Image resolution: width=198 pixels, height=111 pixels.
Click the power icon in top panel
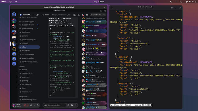pyautogui.click(x=196, y=2)
